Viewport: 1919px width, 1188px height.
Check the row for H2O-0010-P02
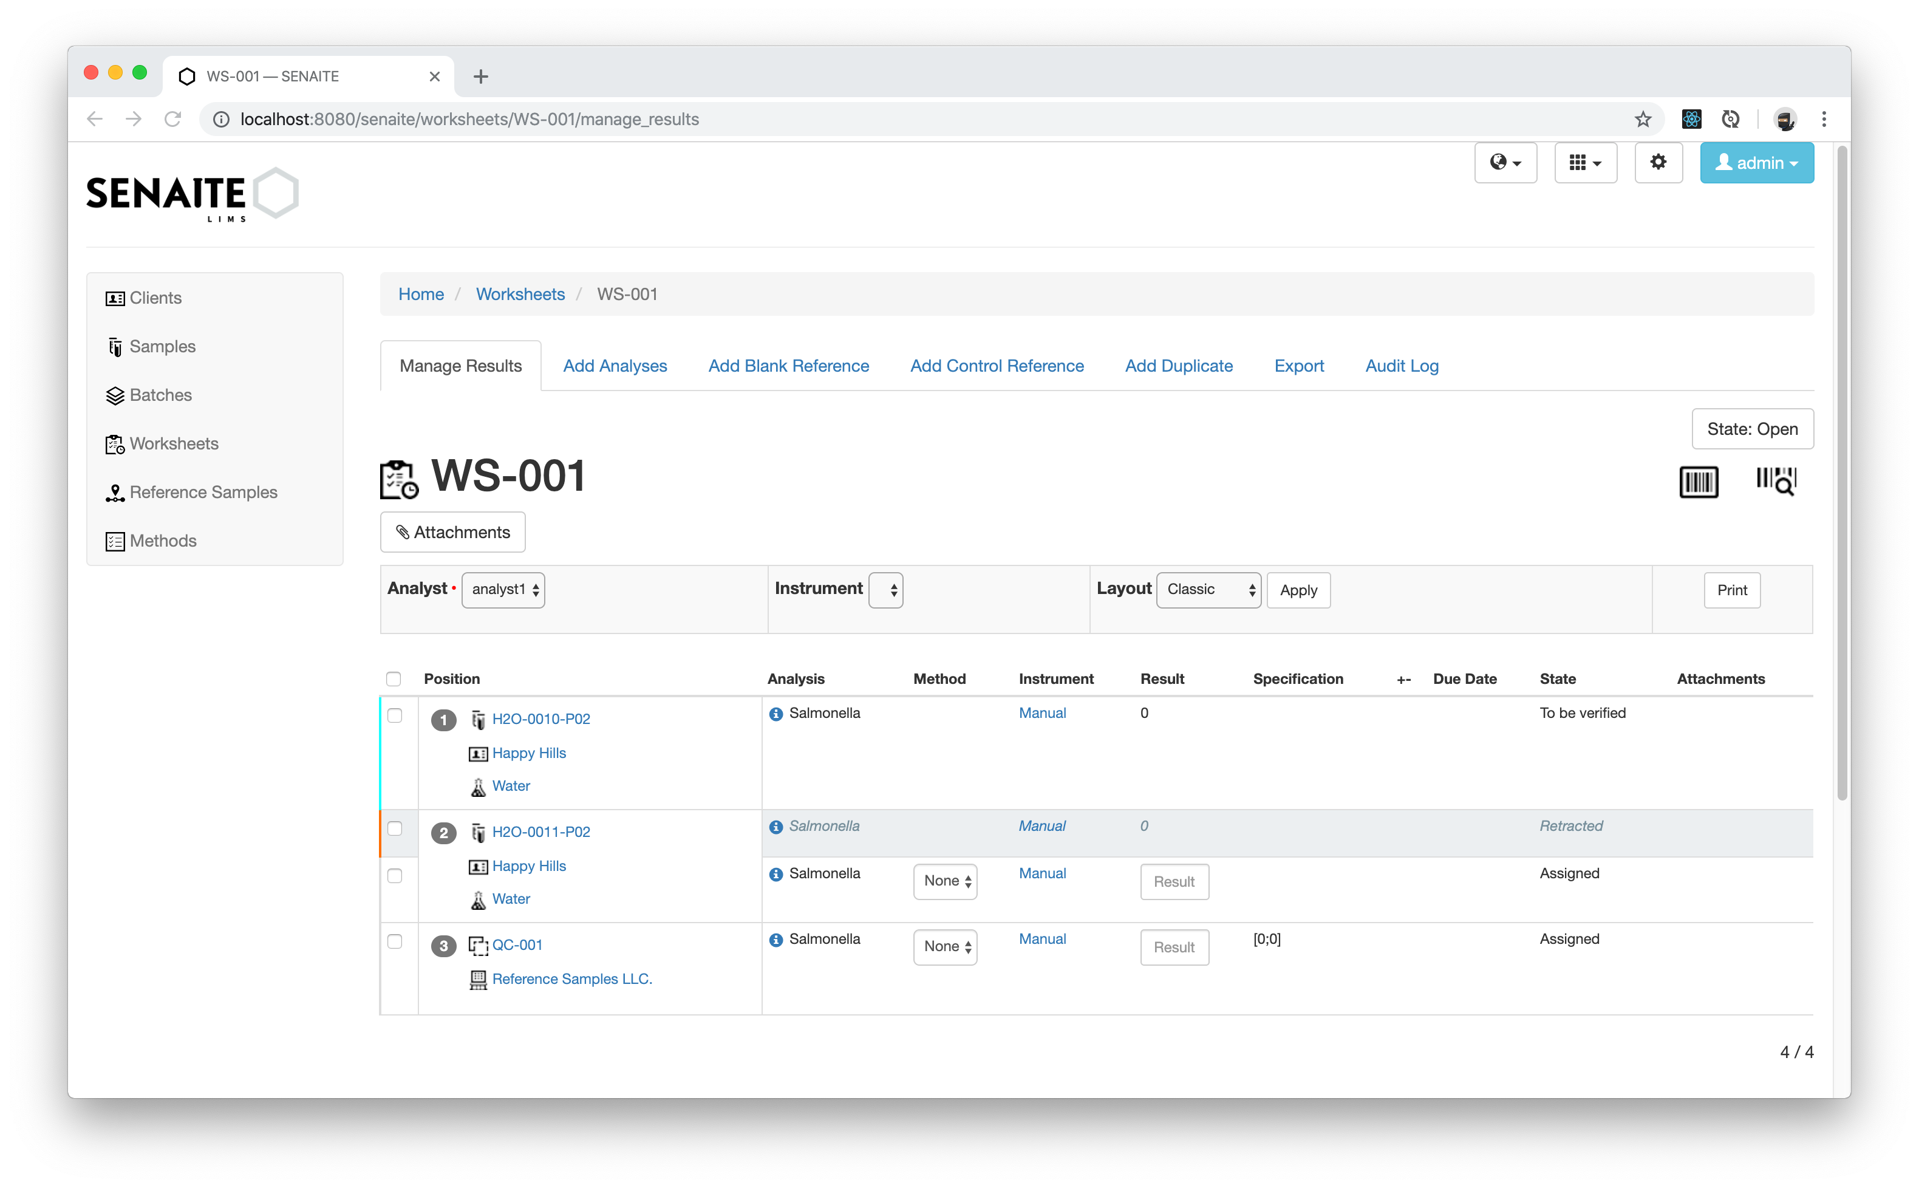[x=394, y=715]
